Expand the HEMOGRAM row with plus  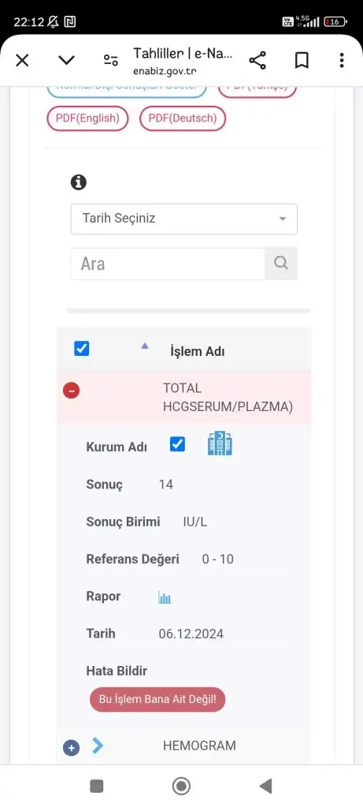click(72, 747)
